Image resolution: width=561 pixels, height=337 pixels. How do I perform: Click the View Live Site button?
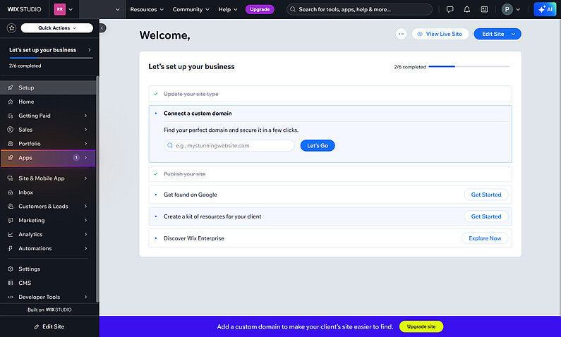click(441, 34)
